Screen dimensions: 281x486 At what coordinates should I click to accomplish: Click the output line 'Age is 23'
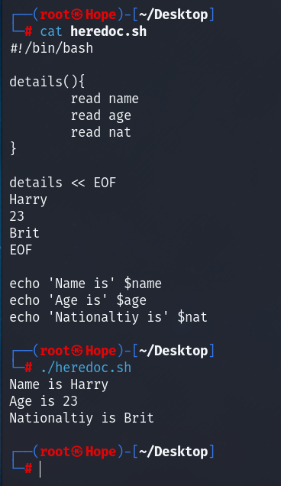tap(44, 401)
